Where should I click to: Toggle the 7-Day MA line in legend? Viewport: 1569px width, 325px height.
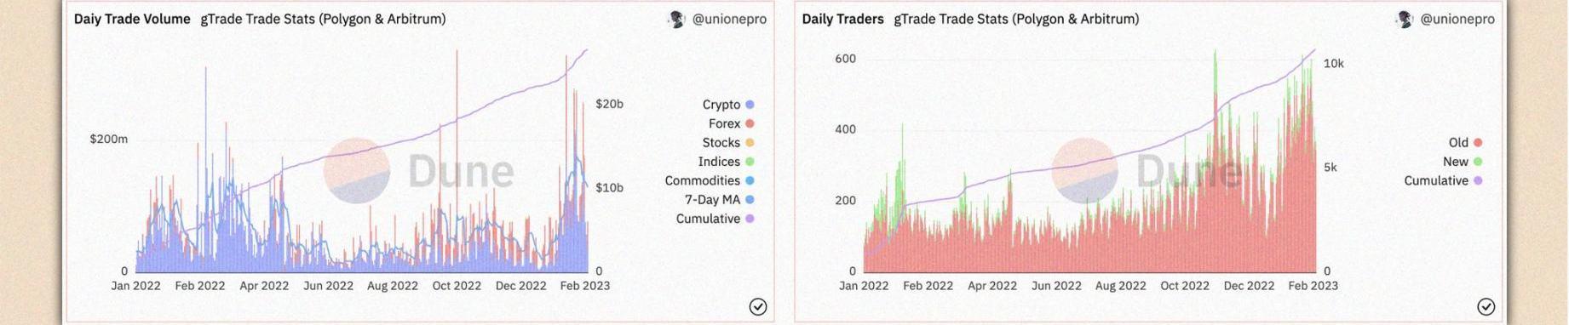pyautogui.click(x=720, y=200)
